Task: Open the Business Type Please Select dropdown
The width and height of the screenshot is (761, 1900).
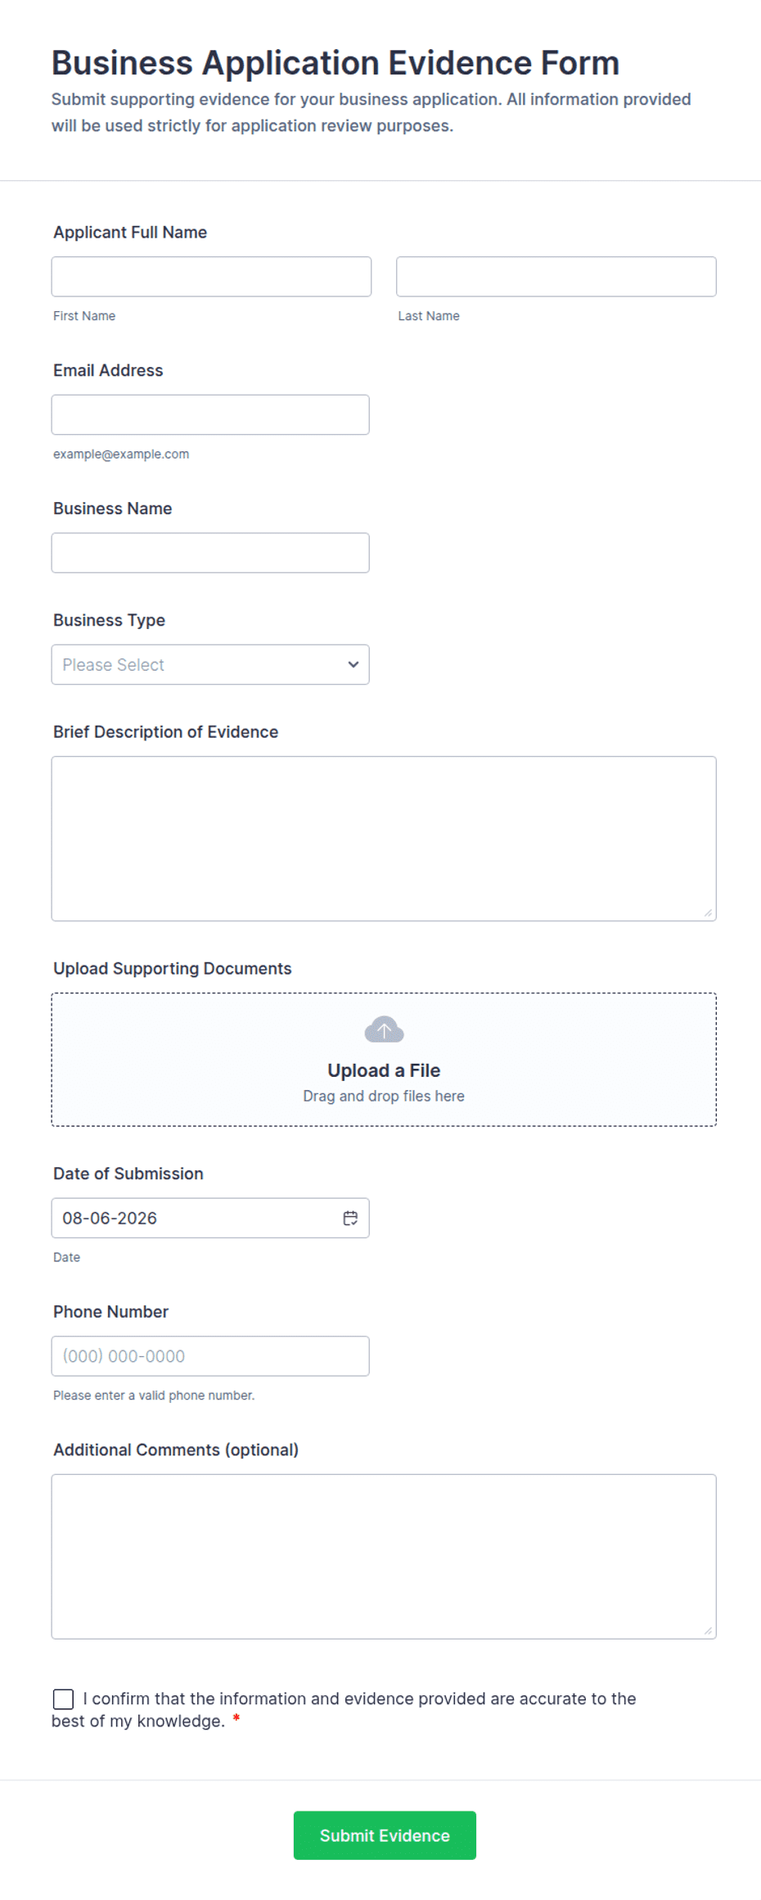Action: 210,664
